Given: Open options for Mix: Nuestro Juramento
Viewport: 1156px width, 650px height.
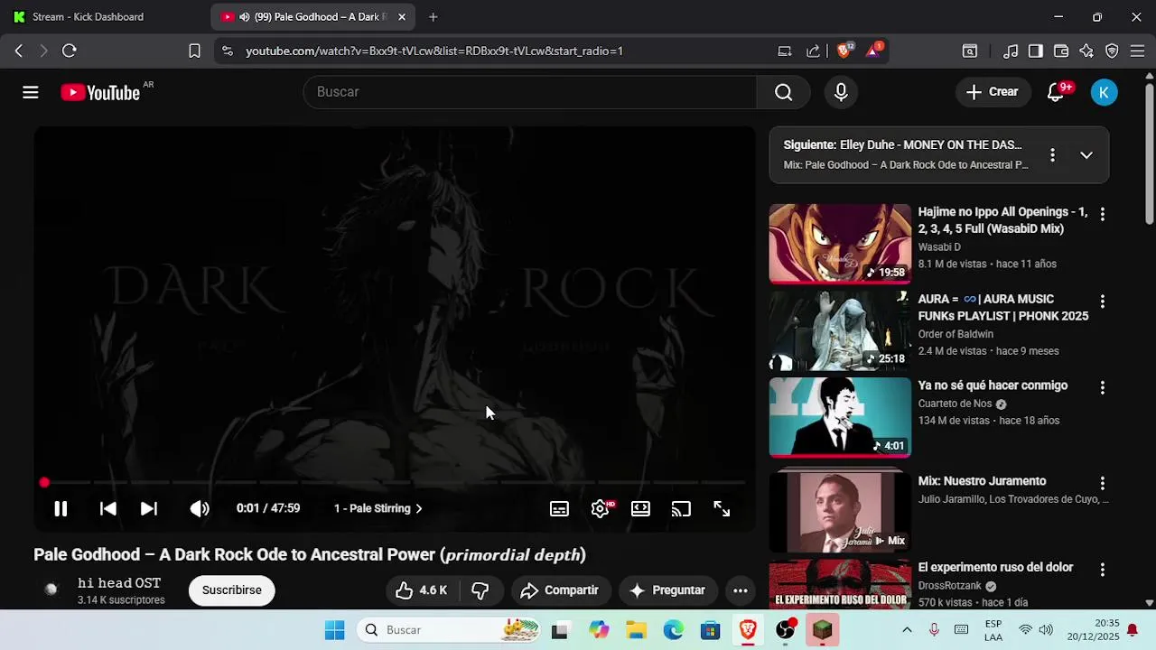Looking at the screenshot, I should [x=1102, y=483].
